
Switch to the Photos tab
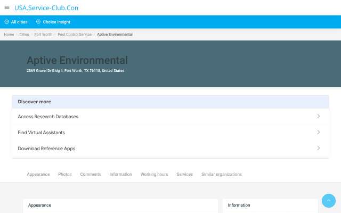point(65,174)
